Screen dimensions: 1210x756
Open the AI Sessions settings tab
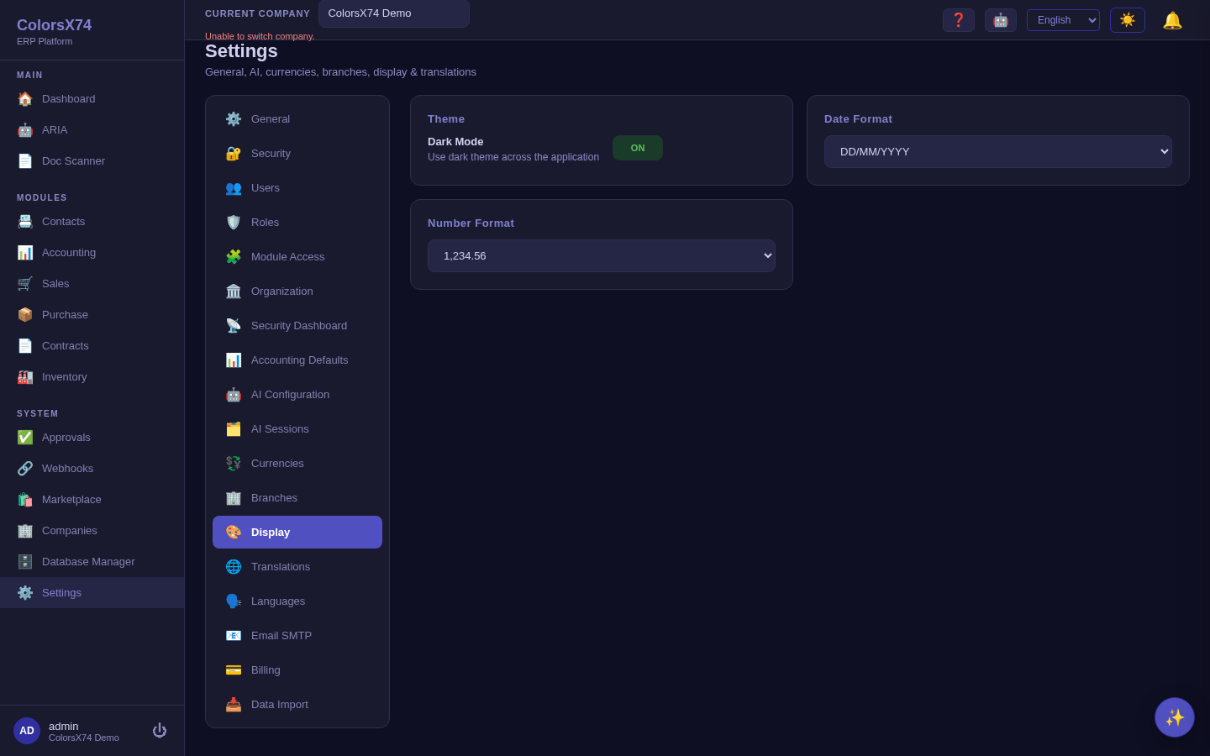click(x=297, y=429)
